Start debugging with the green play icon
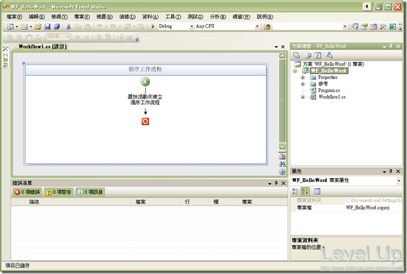 [153, 26]
